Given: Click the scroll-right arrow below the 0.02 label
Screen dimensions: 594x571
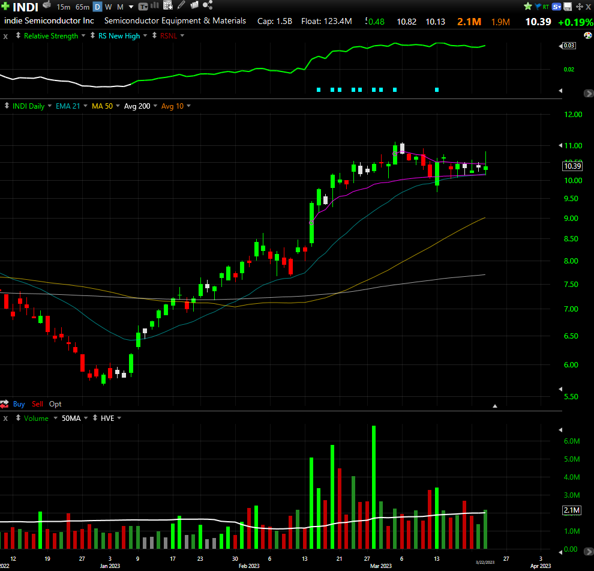Looking at the screenshot, I should pos(589,93).
